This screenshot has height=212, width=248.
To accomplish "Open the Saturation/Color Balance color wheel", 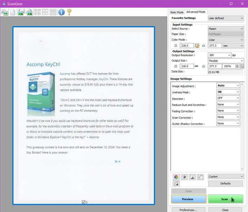I will (x=176, y=177).
